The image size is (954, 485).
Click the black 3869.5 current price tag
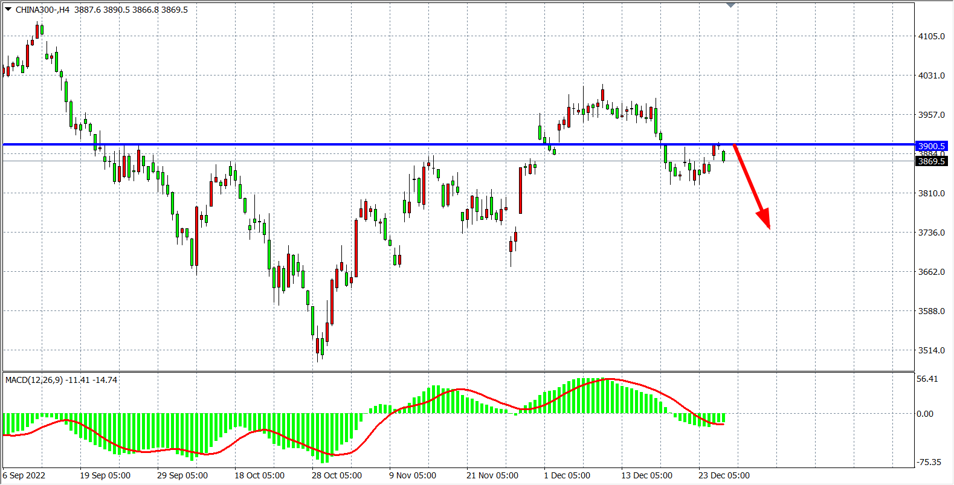[931, 161]
